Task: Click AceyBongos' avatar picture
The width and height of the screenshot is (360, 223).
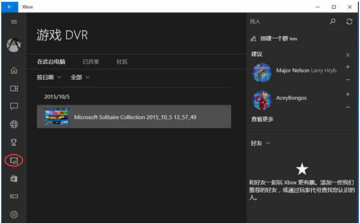Action: pyautogui.click(x=262, y=100)
